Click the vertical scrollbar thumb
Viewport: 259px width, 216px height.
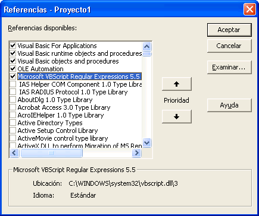click(x=147, y=54)
